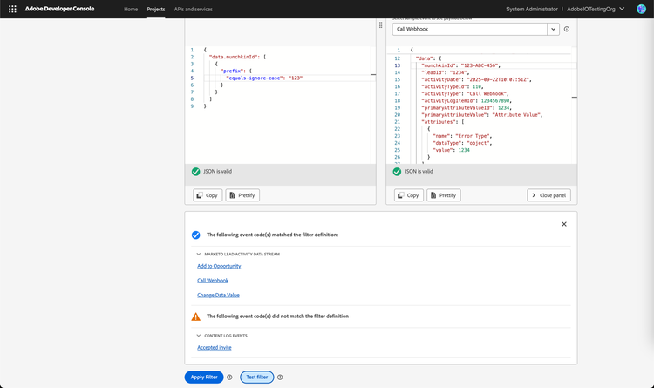Close the filter test results panel
This screenshot has height=388, width=654.
click(563, 224)
